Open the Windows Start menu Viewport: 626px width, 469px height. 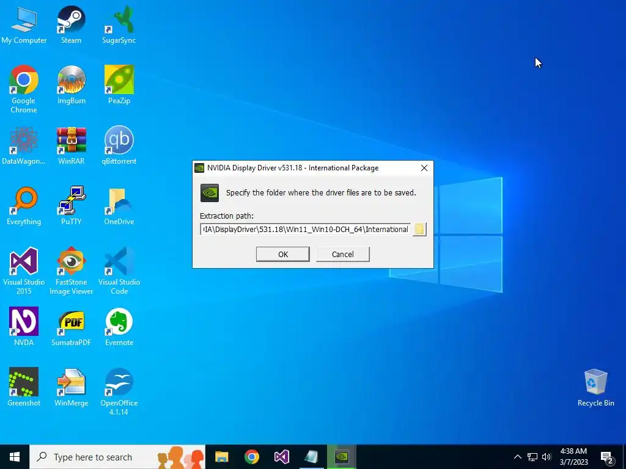coord(15,457)
